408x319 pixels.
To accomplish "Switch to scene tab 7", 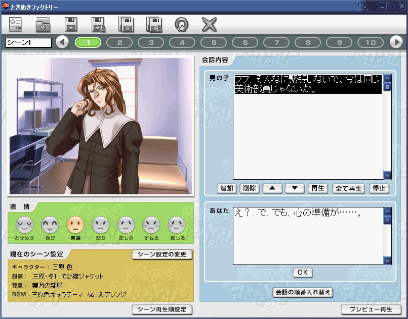I will coord(276,42).
